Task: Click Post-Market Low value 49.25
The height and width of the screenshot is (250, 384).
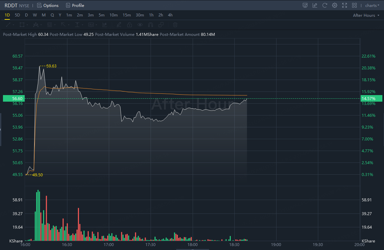Action: pos(88,35)
